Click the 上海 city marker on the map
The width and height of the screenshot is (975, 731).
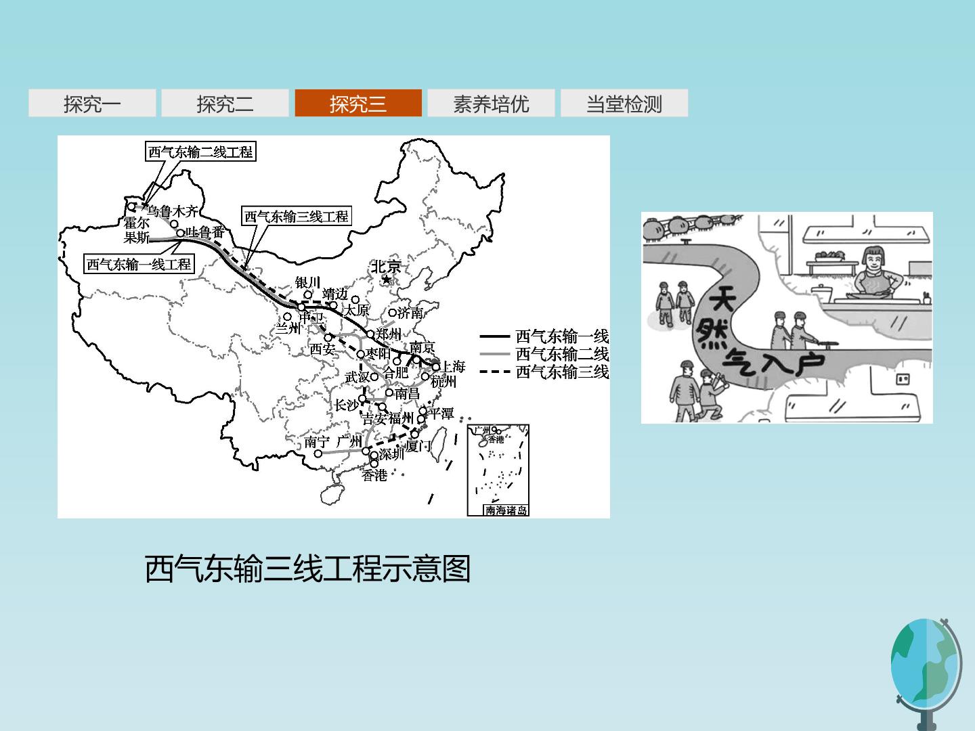[x=436, y=367]
